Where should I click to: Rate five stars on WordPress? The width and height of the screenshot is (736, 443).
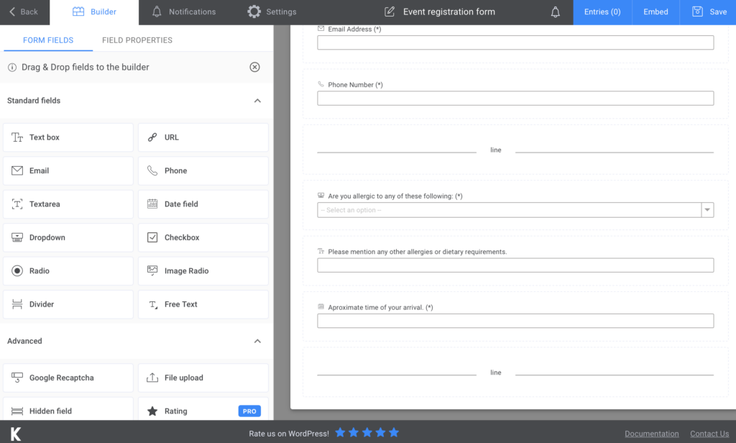tap(394, 433)
